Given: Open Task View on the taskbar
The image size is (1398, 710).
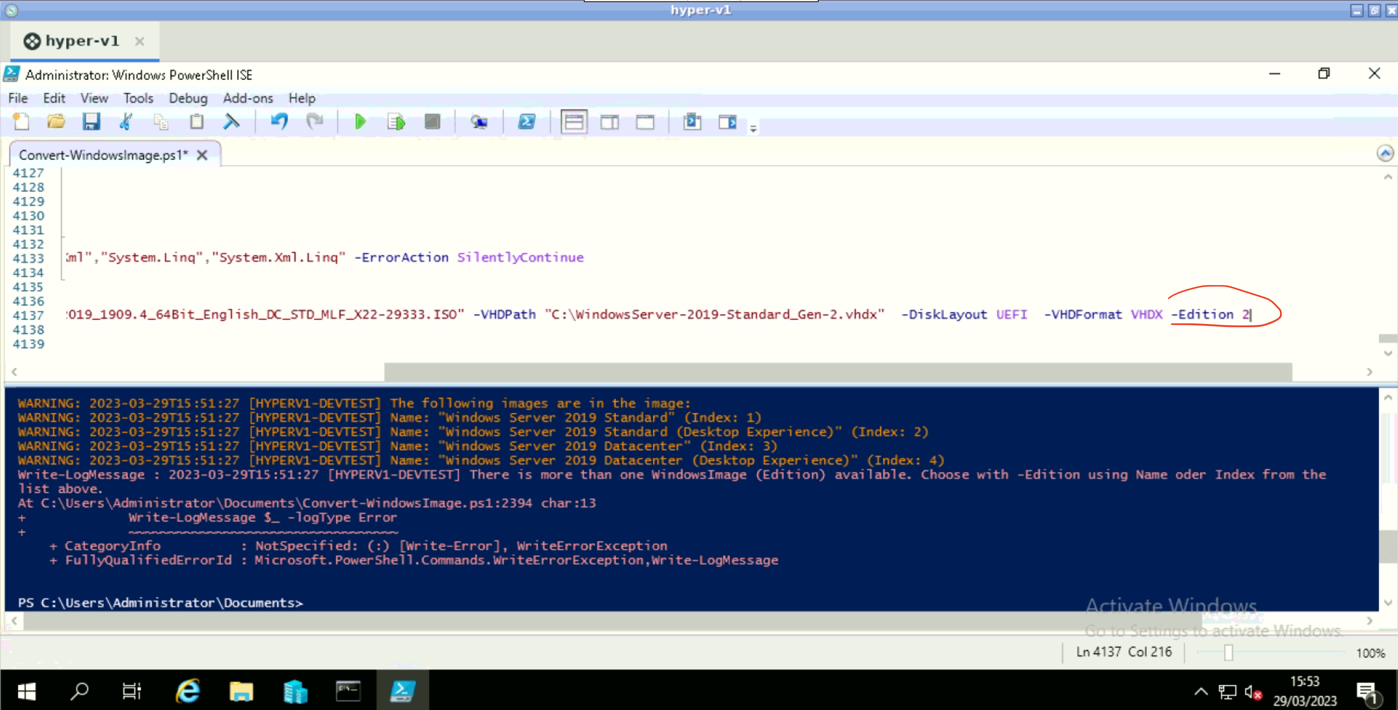Looking at the screenshot, I should [x=131, y=691].
